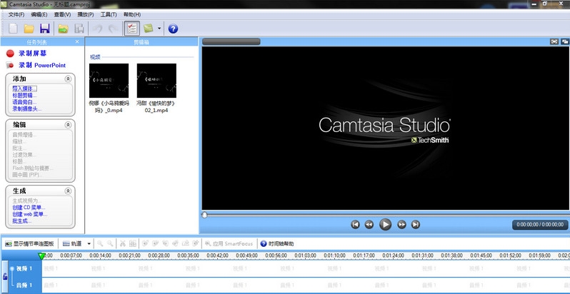The width and height of the screenshot is (570, 294).
Task: Select the 音频 1 track label
Action: (24, 285)
